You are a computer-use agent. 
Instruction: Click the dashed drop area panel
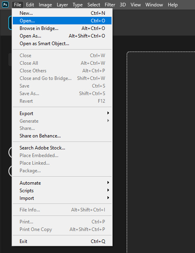click(x=161, y=152)
